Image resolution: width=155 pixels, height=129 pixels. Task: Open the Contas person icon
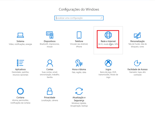(x=50, y=63)
